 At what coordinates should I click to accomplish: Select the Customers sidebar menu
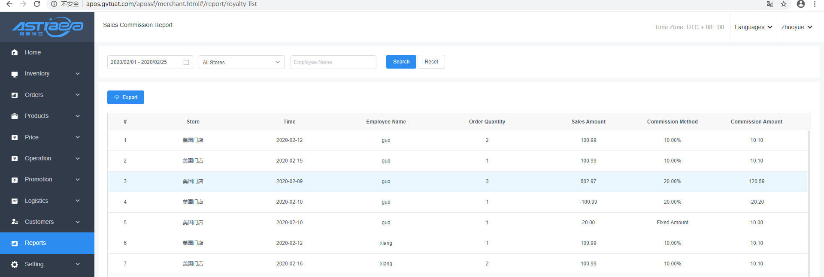coord(39,222)
